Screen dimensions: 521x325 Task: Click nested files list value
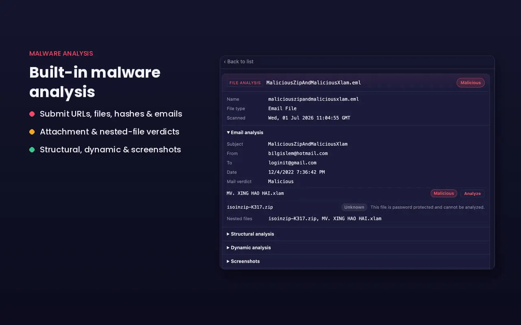coord(325,219)
